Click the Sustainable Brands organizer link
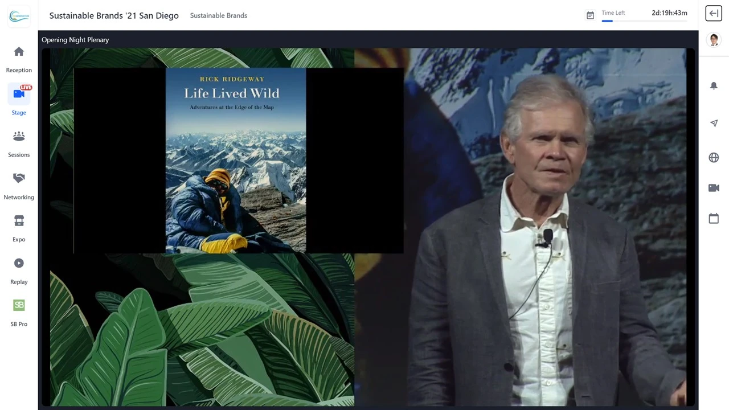Screen dimensions: 729x410 [x=219, y=15]
